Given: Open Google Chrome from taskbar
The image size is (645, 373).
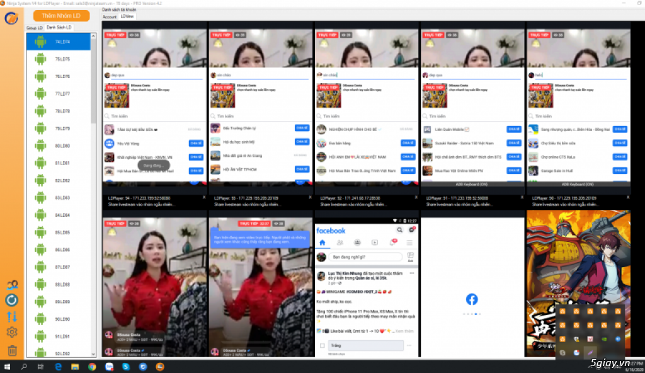Looking at the screenshot, I should coord(92,367).
